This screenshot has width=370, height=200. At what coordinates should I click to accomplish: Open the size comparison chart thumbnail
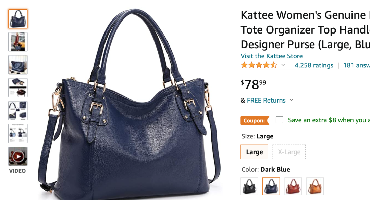[x=18, y=133]
